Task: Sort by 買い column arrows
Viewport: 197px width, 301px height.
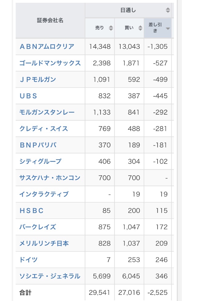Action: point(140,28)
